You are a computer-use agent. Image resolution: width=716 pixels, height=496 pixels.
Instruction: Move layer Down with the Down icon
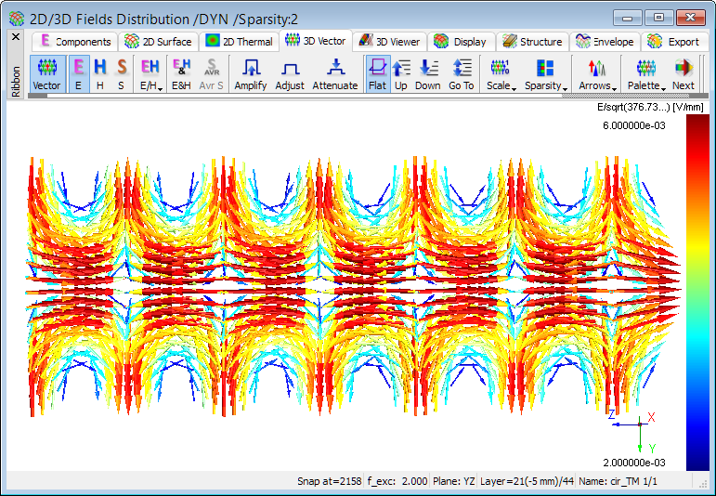point(428,73)
